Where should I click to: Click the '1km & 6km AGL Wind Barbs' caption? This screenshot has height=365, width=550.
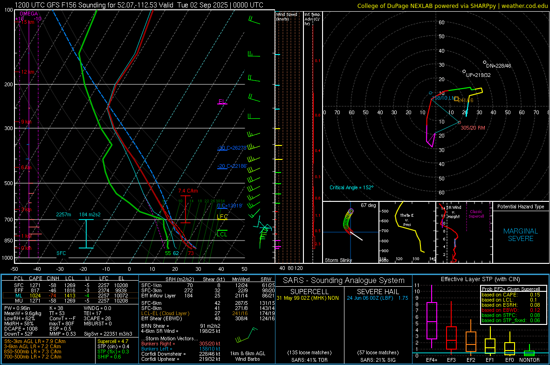pos(247,356)
